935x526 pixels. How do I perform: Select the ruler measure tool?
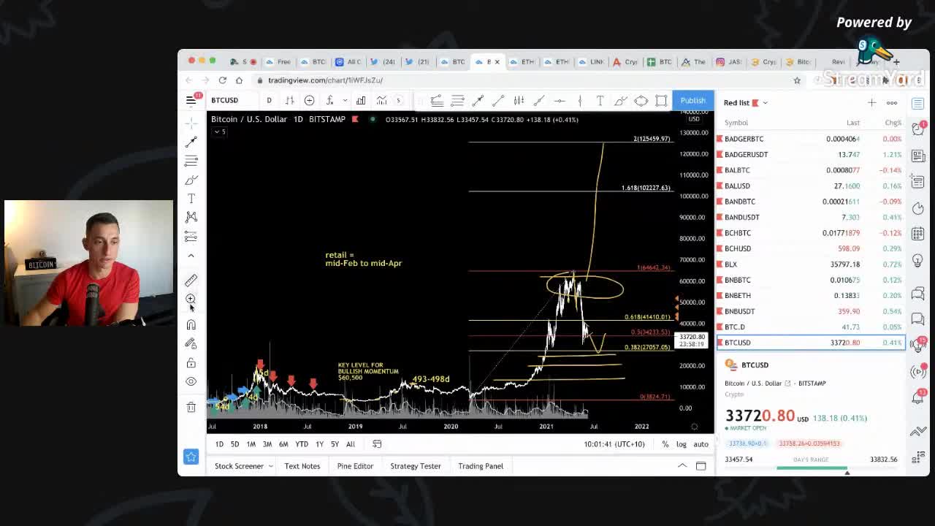(x=191, y=281)
